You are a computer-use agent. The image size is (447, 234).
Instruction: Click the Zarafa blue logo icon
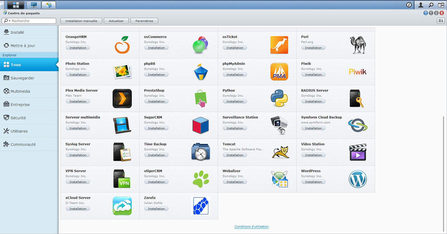[x=201, y=206]
